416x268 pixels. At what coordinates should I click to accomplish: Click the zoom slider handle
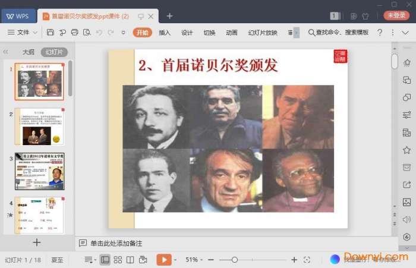point(235,260)
